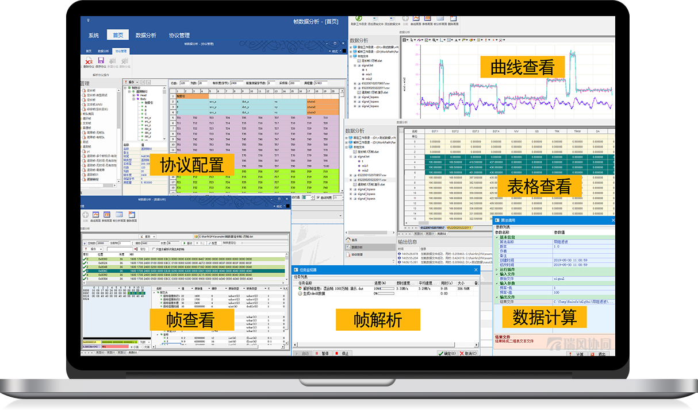Open the 表格画面 table view icon

click(428, 18)
